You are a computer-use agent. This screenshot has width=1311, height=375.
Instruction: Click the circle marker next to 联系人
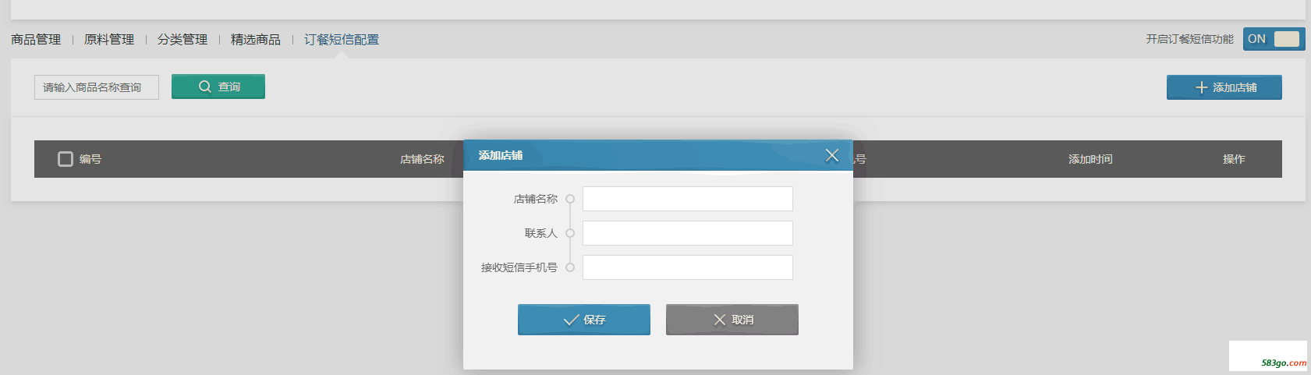point(570,233)
